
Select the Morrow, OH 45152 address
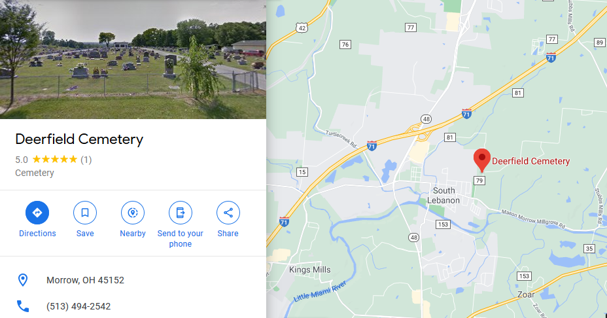[85, 280]
